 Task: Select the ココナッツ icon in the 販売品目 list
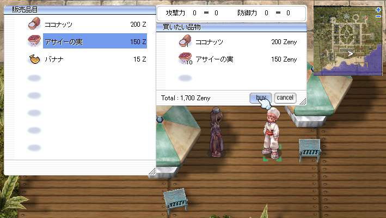point(34,23)
